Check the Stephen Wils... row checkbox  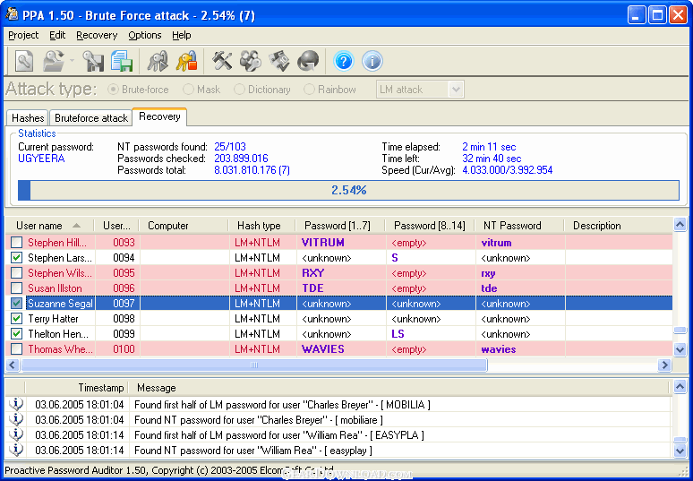pos(16,273)
